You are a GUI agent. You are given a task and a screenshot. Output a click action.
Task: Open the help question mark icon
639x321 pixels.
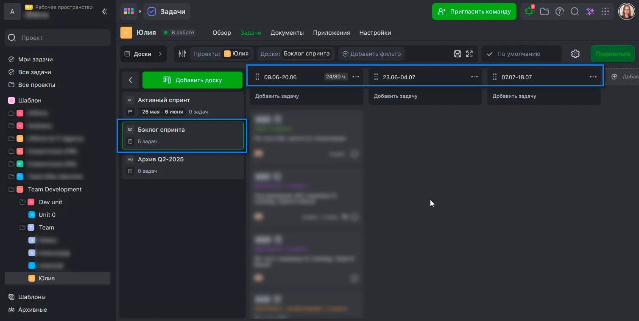[560, 11]
